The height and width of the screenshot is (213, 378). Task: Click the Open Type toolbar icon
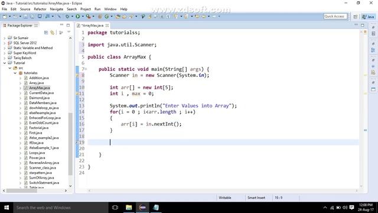[118, 17]
